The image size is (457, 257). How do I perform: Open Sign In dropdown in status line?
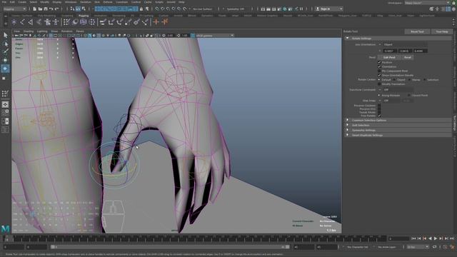tap(329, 9)
